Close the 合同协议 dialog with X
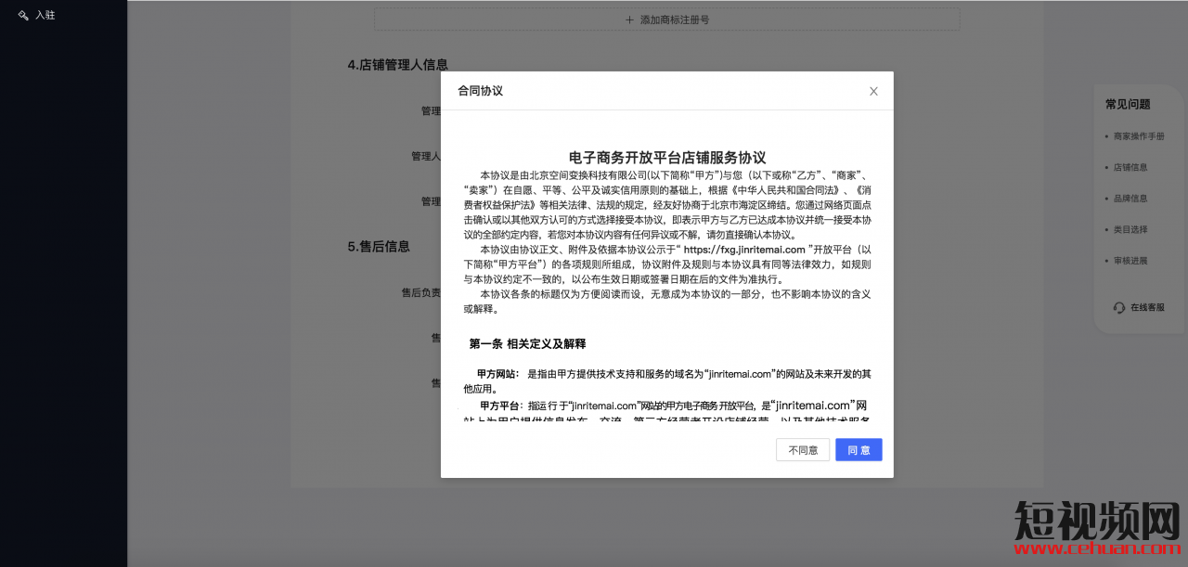 pyautogui.click(x=873, y=91)
